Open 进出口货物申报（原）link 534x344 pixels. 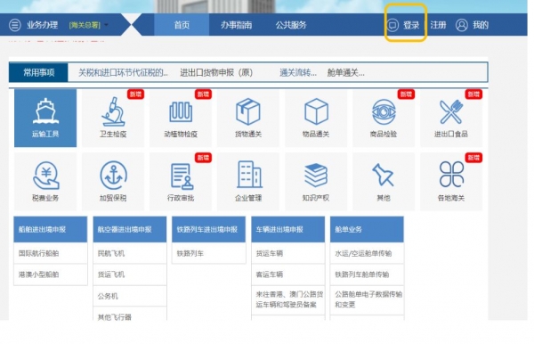pyautogui.click(x=216, y=72)
